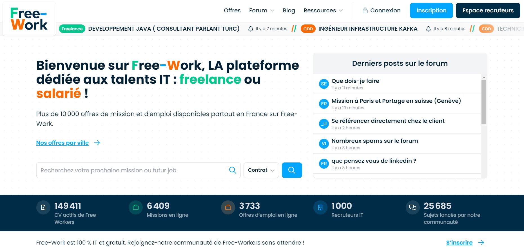Image resolution: width=524 pixels, height=251 pixels.
Task: Click the magnifier icon inside the search field
Action: pos(233,170)
